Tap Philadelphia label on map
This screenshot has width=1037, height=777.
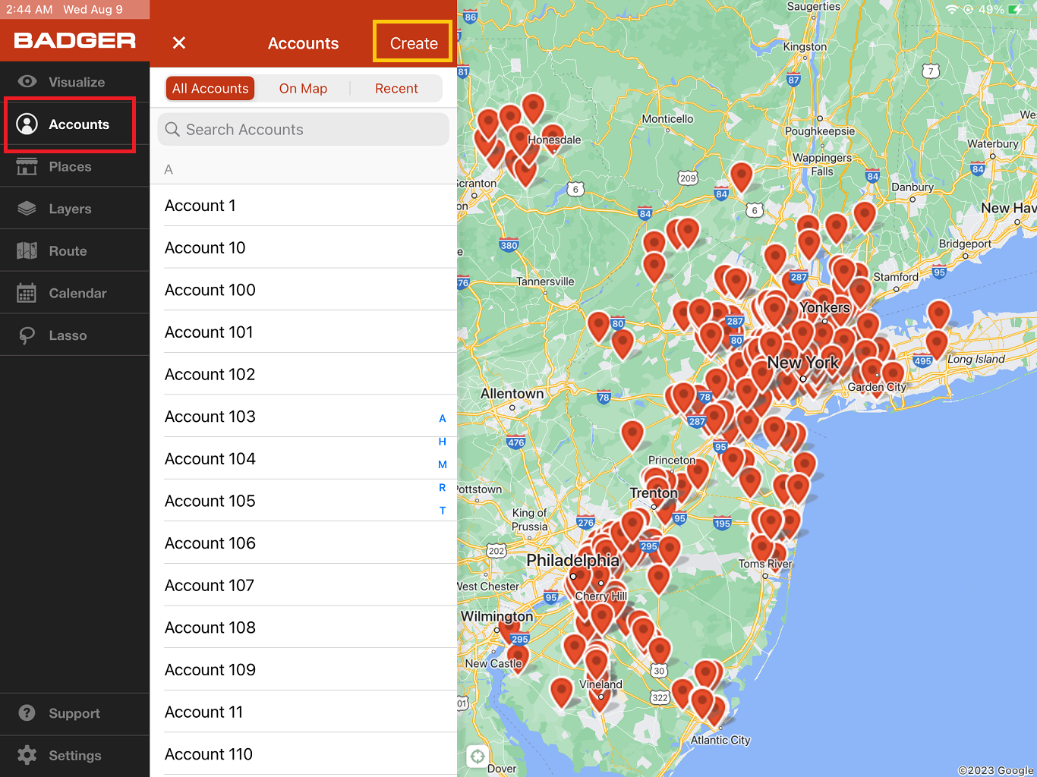pyautogui.click(x=572, y=560)
